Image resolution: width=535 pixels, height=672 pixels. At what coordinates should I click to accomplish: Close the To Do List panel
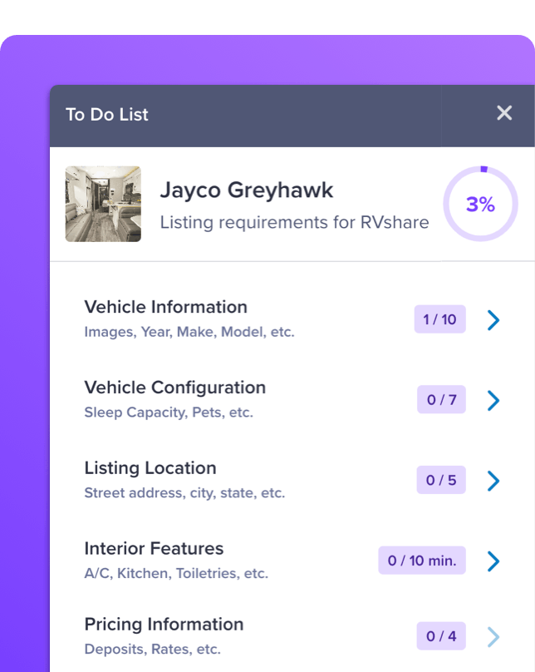tap(504, 113)
